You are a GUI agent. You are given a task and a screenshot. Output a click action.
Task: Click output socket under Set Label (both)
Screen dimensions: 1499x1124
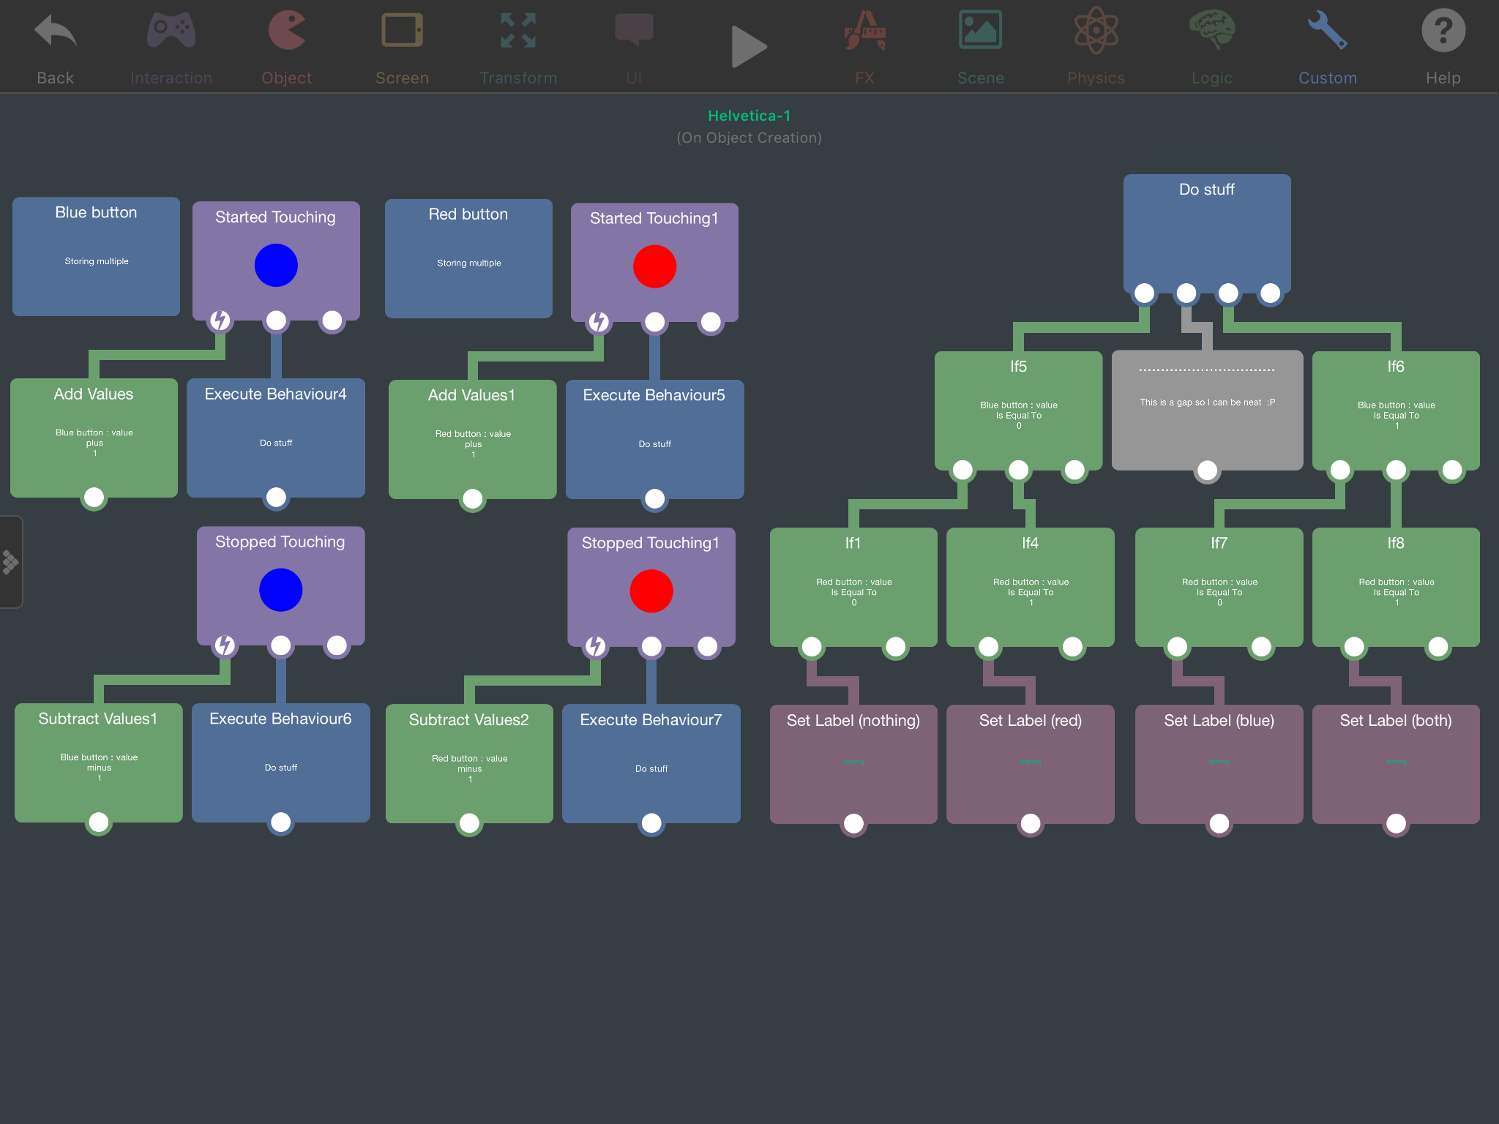(1396, 824)
